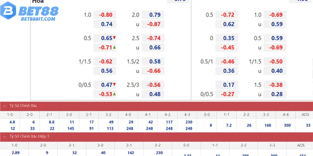Pick correct score 2-2 odds 26
This screenshot has width=313, height=156.
click(x=249, y=125)
